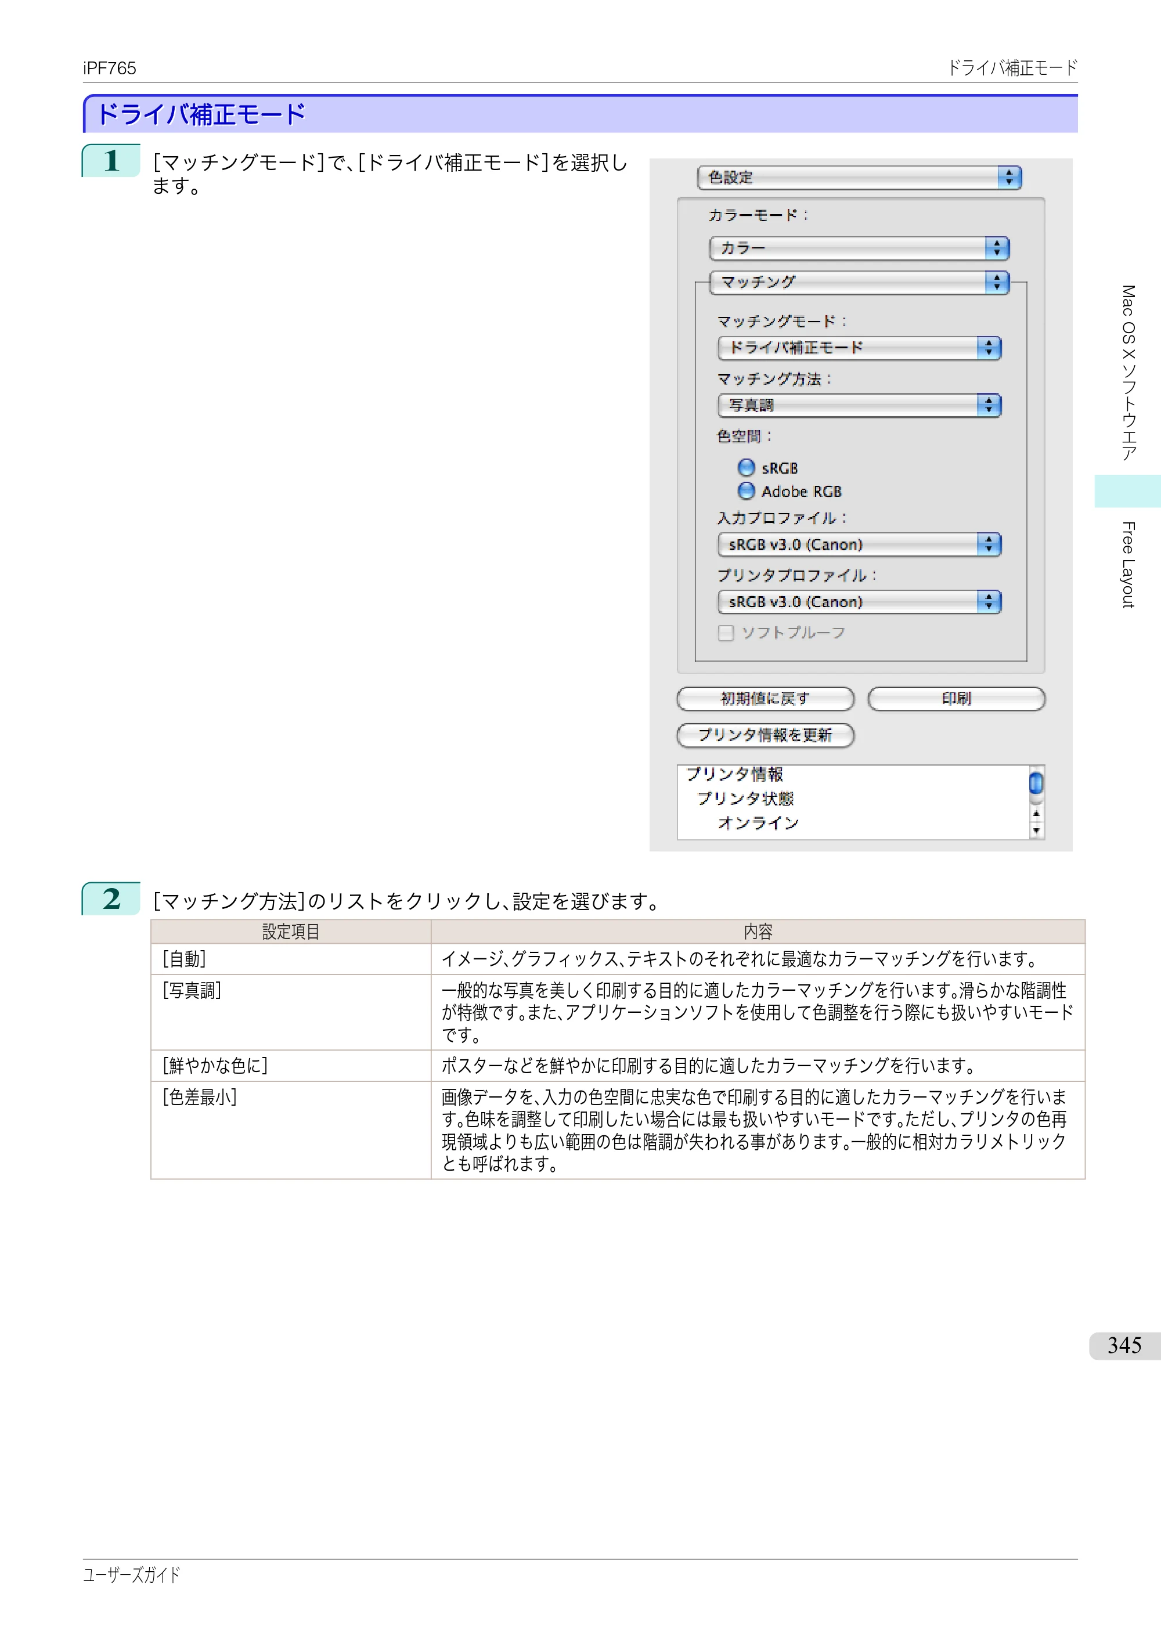This screenshot has height=1642, width=1161.
Task: Click the ユーザーズガイド footer text
Action: click(132, 1575)
